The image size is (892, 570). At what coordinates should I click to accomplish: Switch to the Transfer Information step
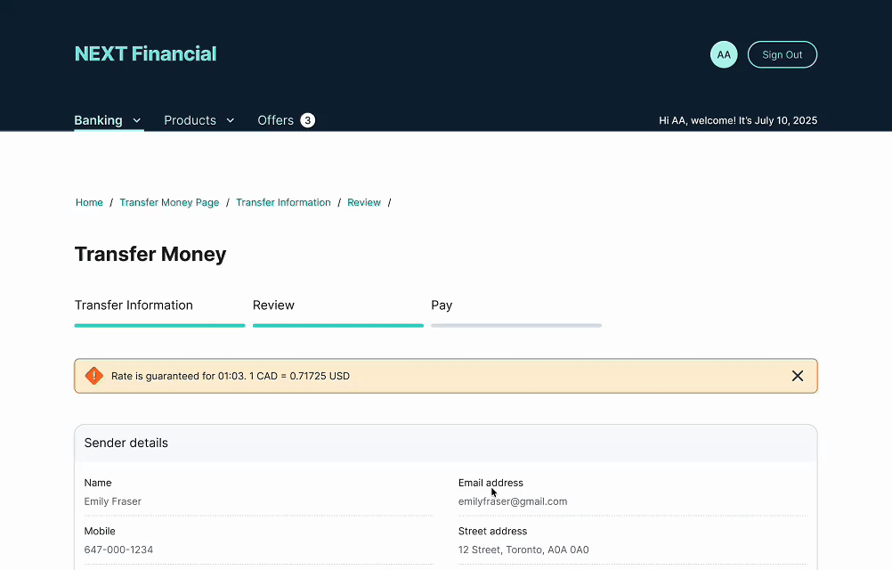(x=134, y=305)
